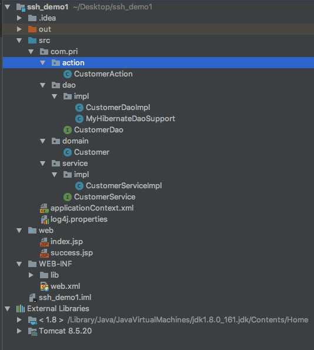Select the CustomerDao interface name
This screenshot has width=314, height=350.
click(99, 129)
